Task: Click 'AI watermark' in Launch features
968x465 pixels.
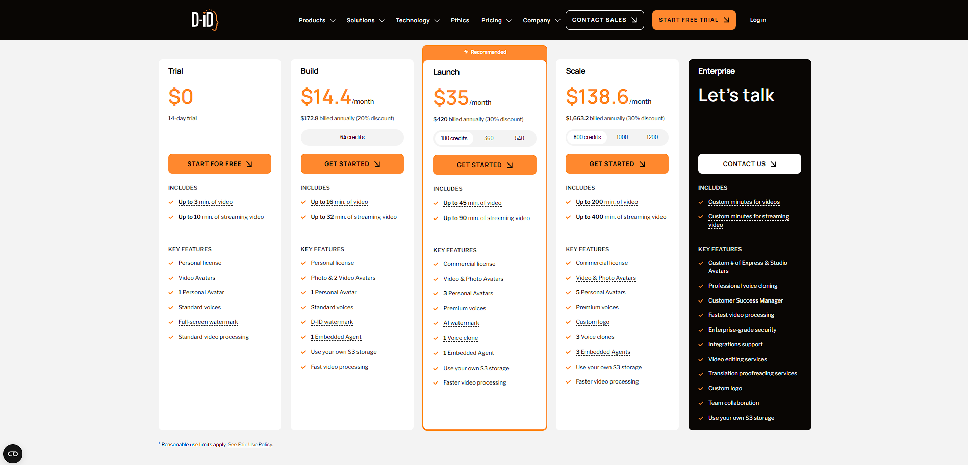Action: tap(461, 323)
